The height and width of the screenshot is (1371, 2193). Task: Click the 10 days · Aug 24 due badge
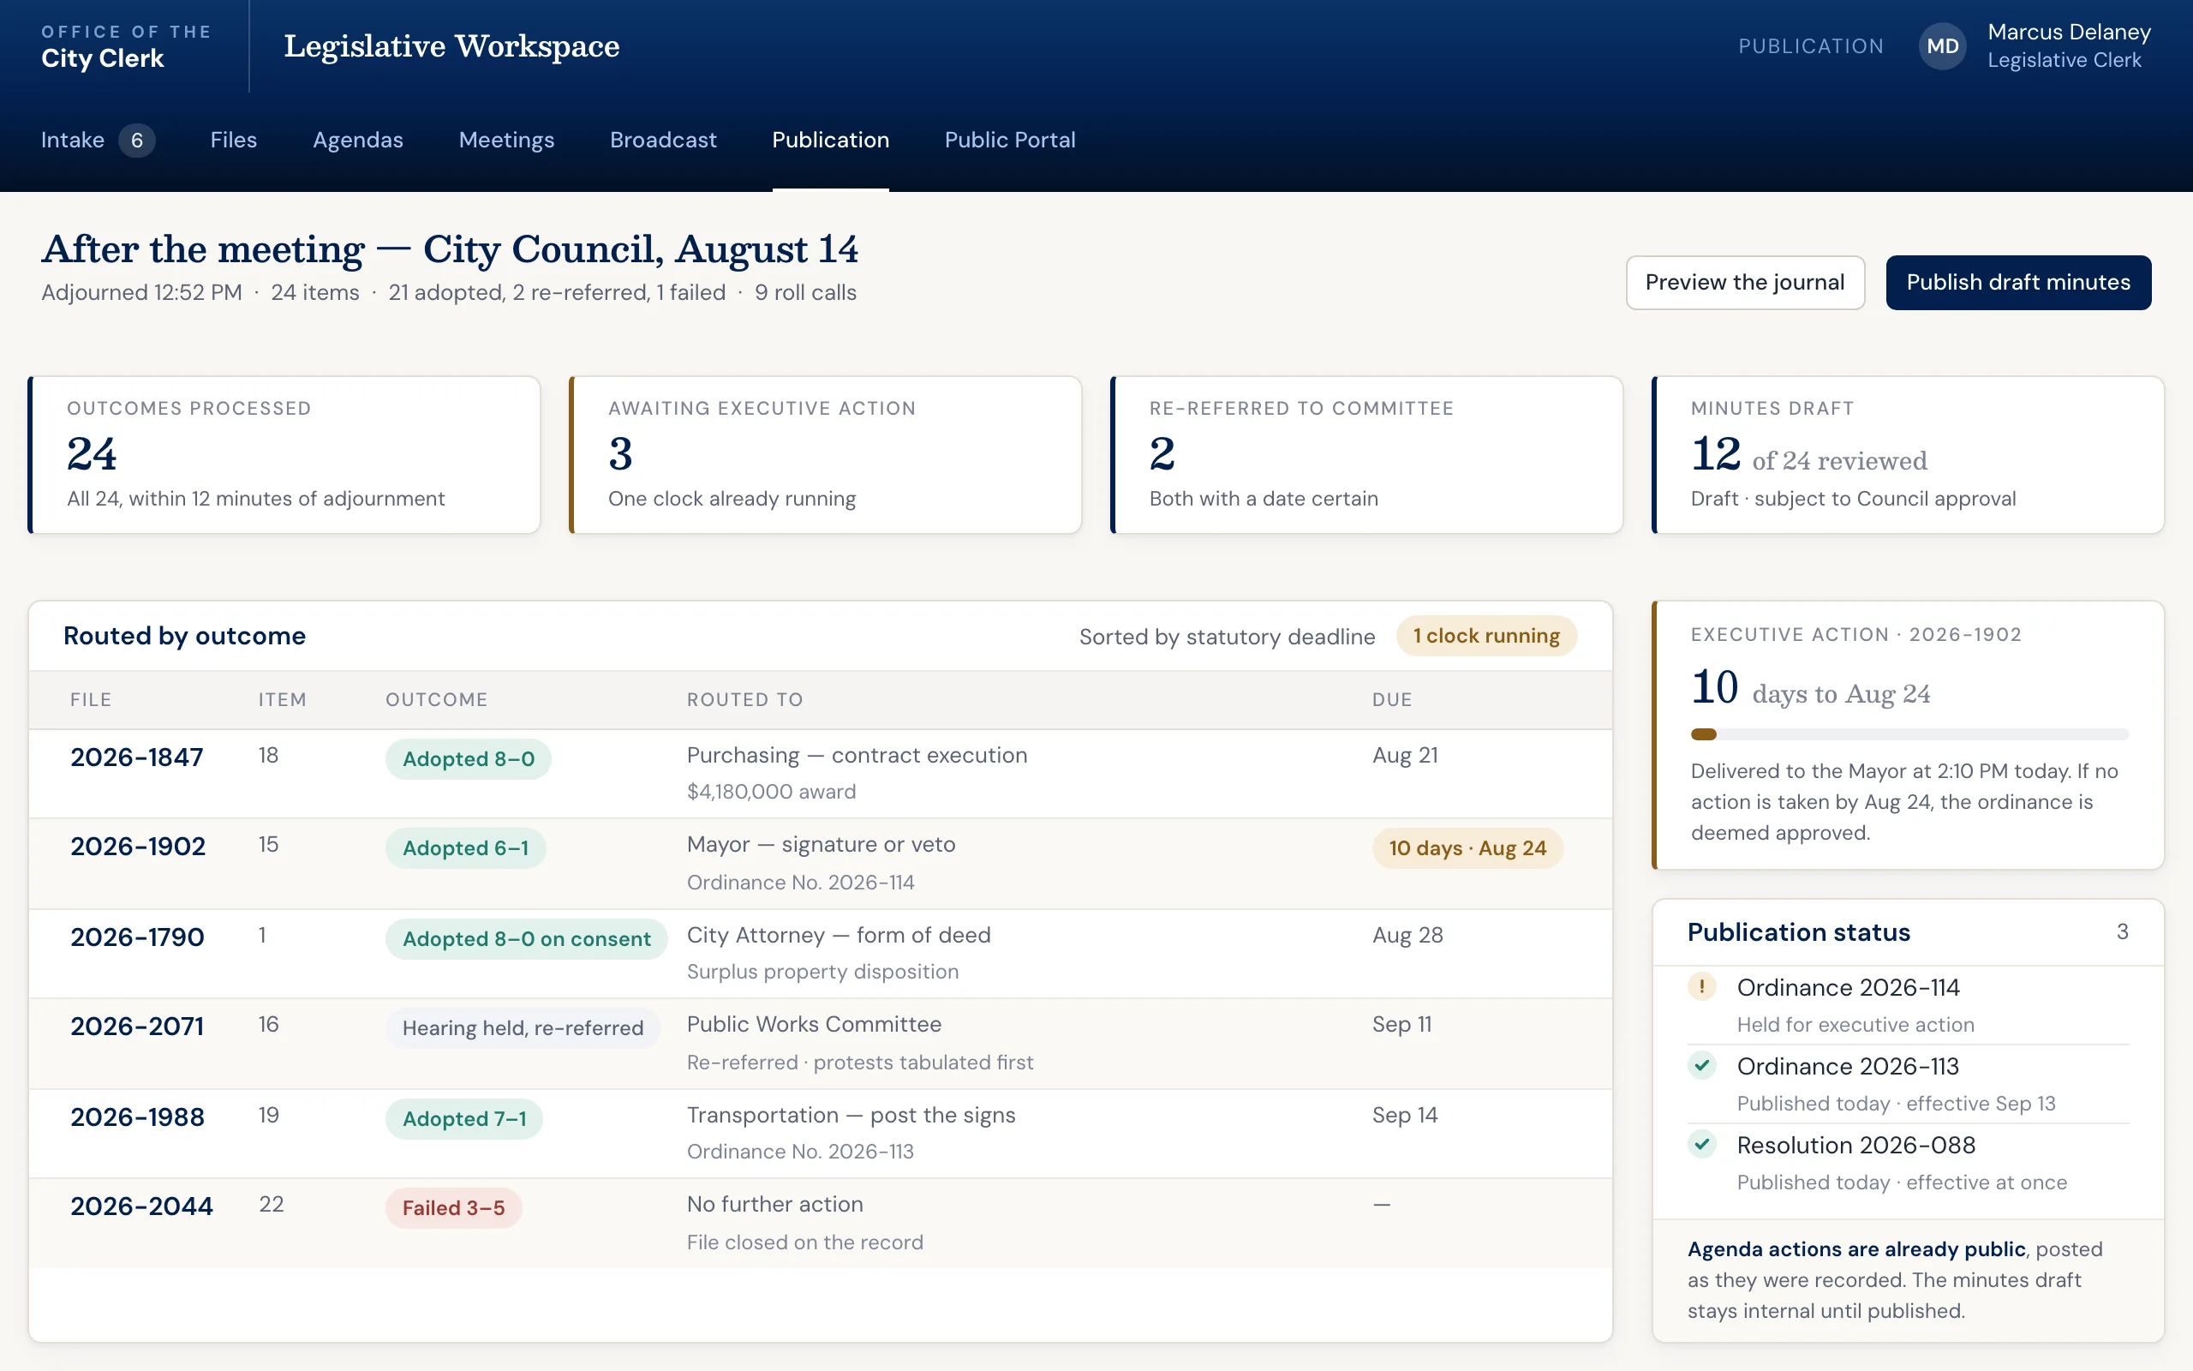click(x=1467, y=847)
